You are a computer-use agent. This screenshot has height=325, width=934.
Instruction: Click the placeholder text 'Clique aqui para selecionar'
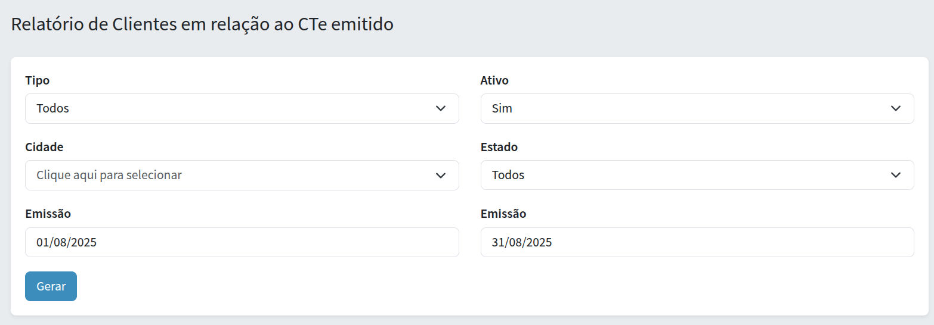coord(109,175)
